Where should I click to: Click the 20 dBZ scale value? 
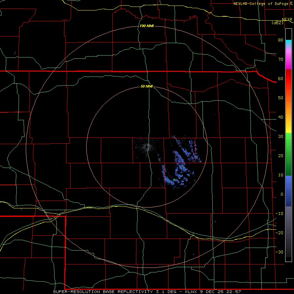(x=281, y=155)
